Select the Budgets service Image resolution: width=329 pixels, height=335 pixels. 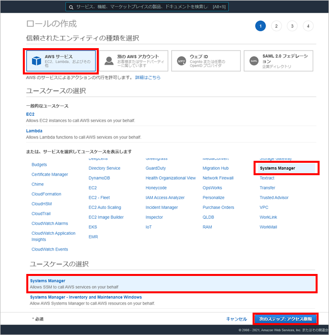(39, 164)
